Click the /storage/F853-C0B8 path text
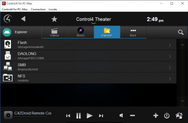Screen dimensions: 188x123 pos(31,58)
